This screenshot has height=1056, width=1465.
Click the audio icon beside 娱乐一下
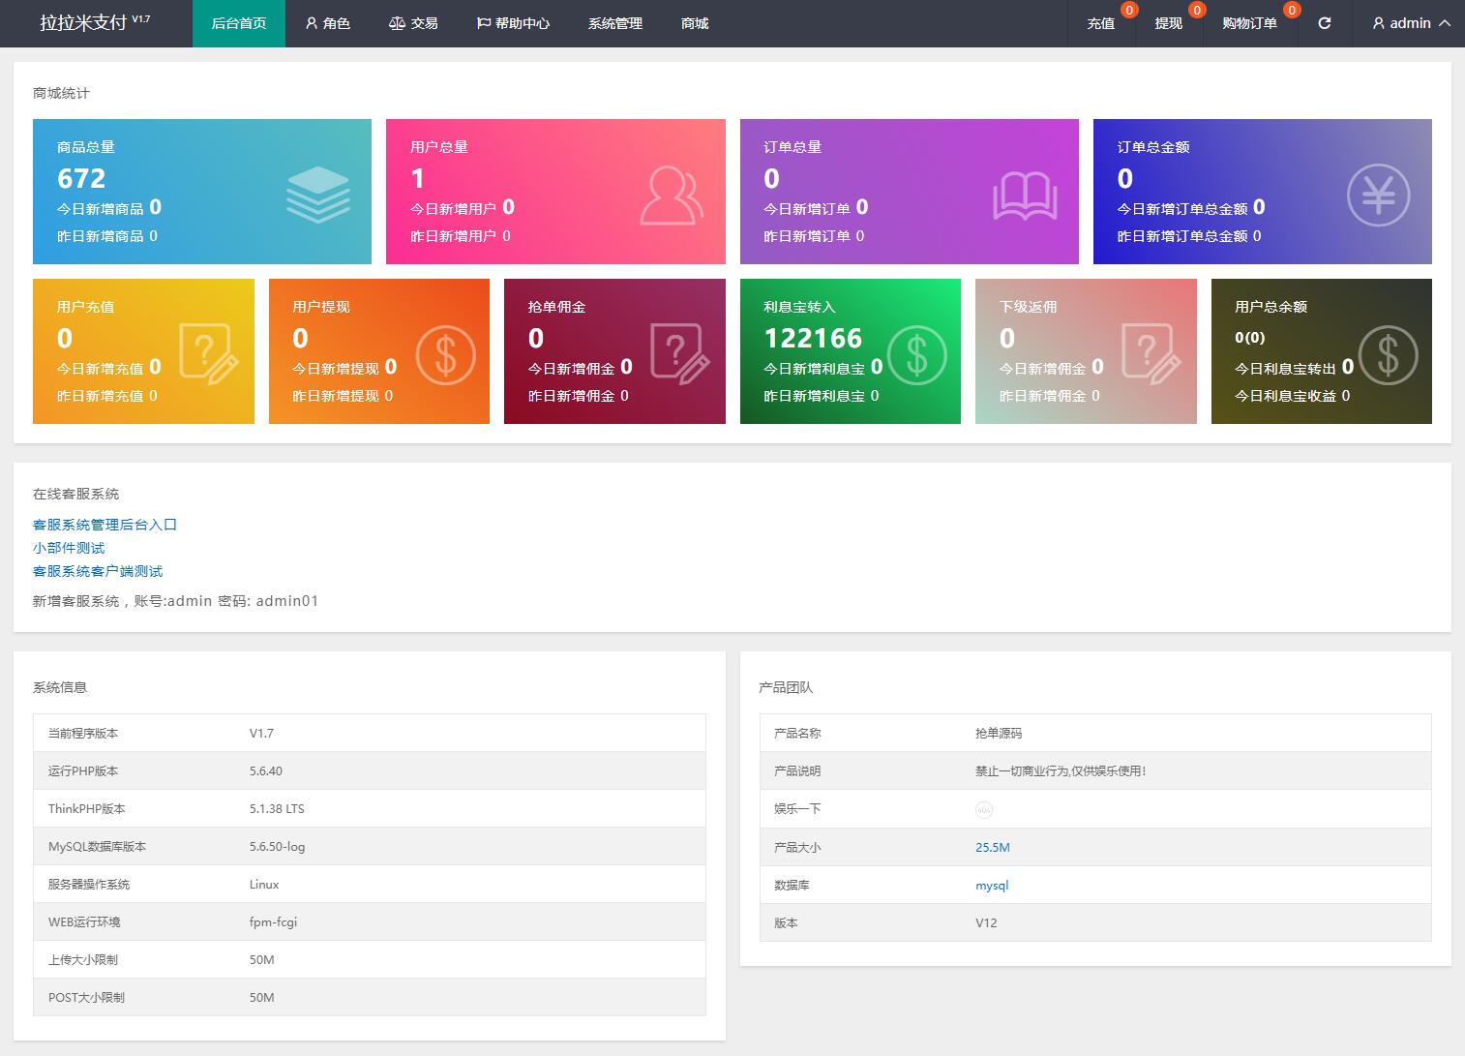(984, 809)
